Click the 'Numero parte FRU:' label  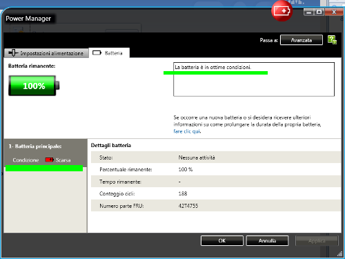(x=121, y=206)
